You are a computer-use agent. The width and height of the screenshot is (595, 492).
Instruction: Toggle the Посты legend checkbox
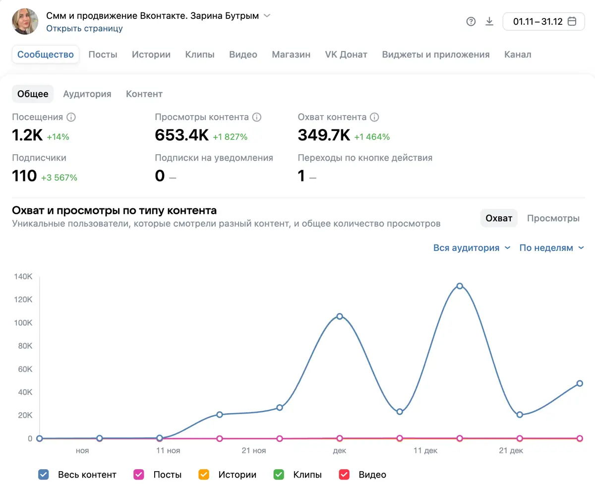point(139,475)
